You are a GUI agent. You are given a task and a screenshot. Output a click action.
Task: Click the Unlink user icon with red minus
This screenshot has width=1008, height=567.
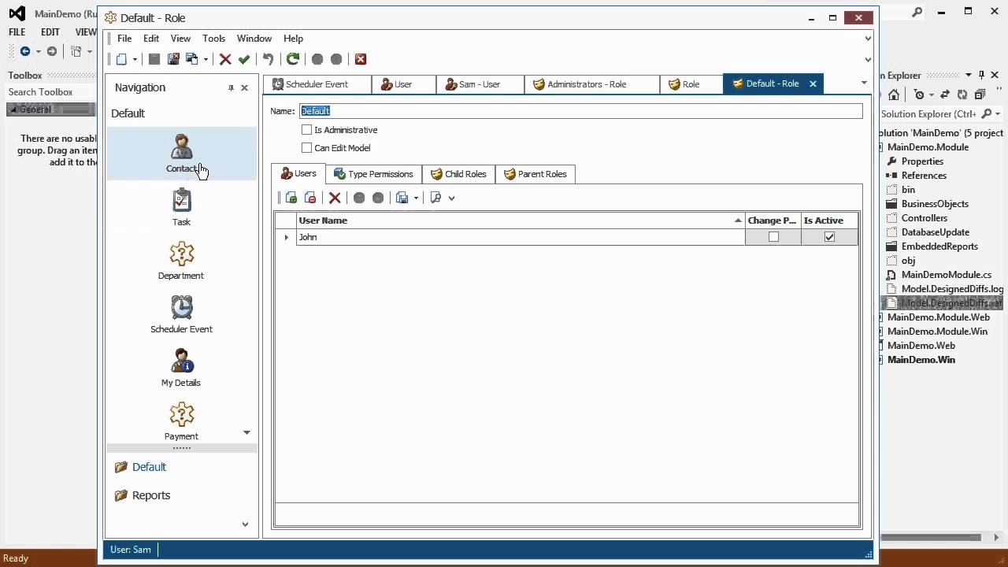(x=310, y=198)
